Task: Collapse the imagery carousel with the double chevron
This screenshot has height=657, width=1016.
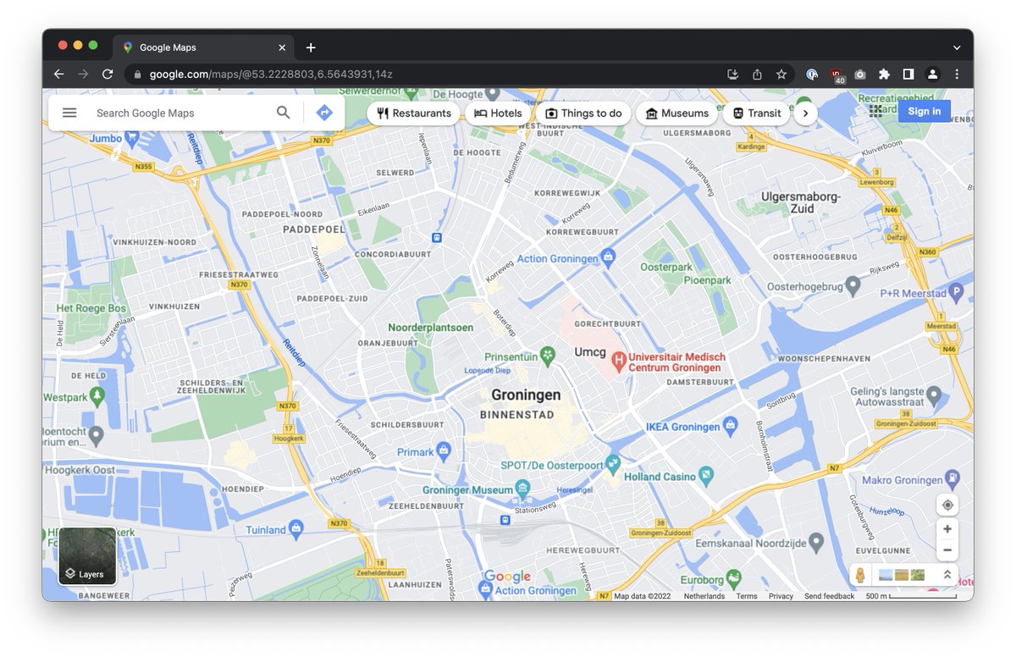Action: (947, 574)
